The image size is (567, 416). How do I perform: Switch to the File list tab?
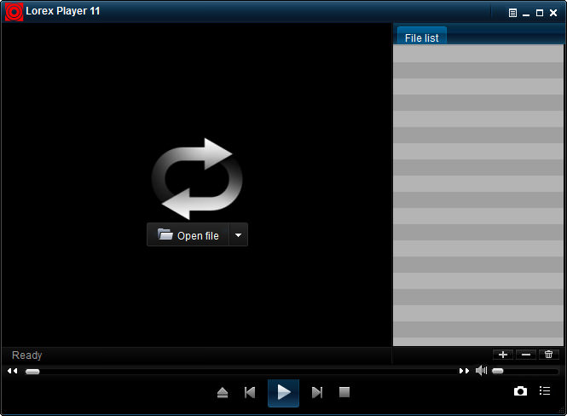[x=422, y=36]
